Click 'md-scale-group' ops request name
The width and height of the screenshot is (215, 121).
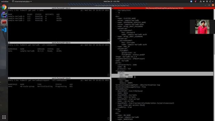click(x=27, y=86)
